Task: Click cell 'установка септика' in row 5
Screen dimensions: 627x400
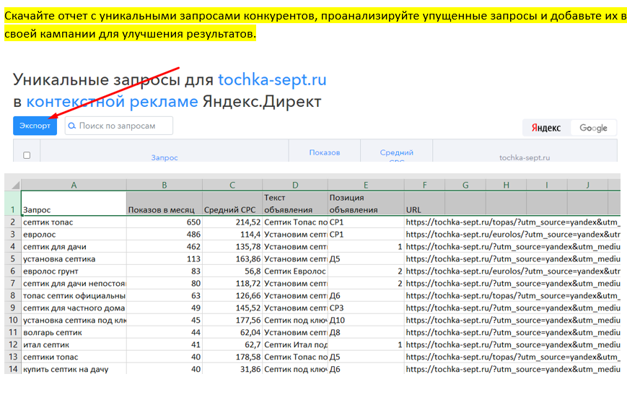Action: [74, 258]
